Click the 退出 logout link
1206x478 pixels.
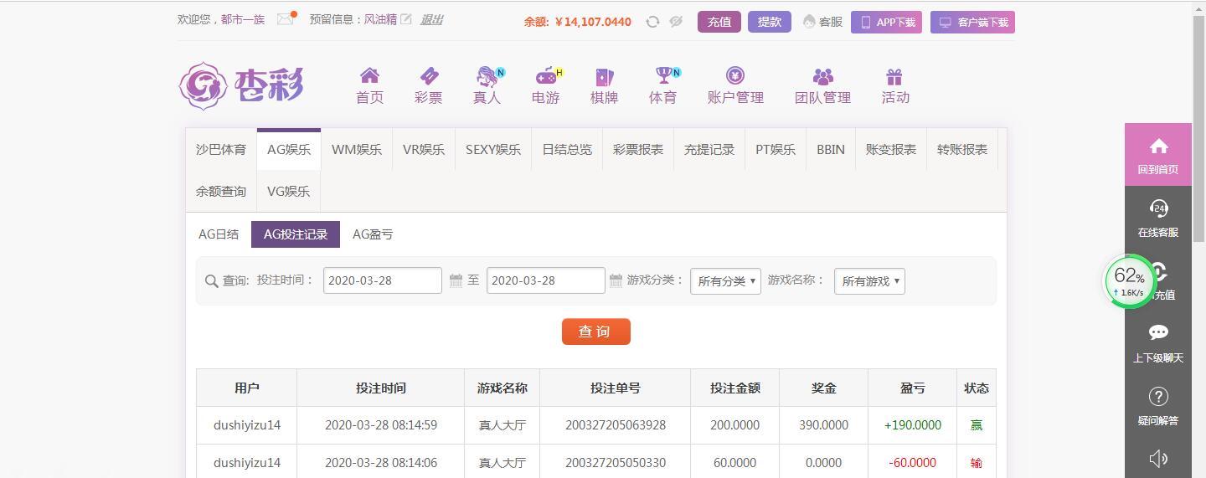pos(431,19)
